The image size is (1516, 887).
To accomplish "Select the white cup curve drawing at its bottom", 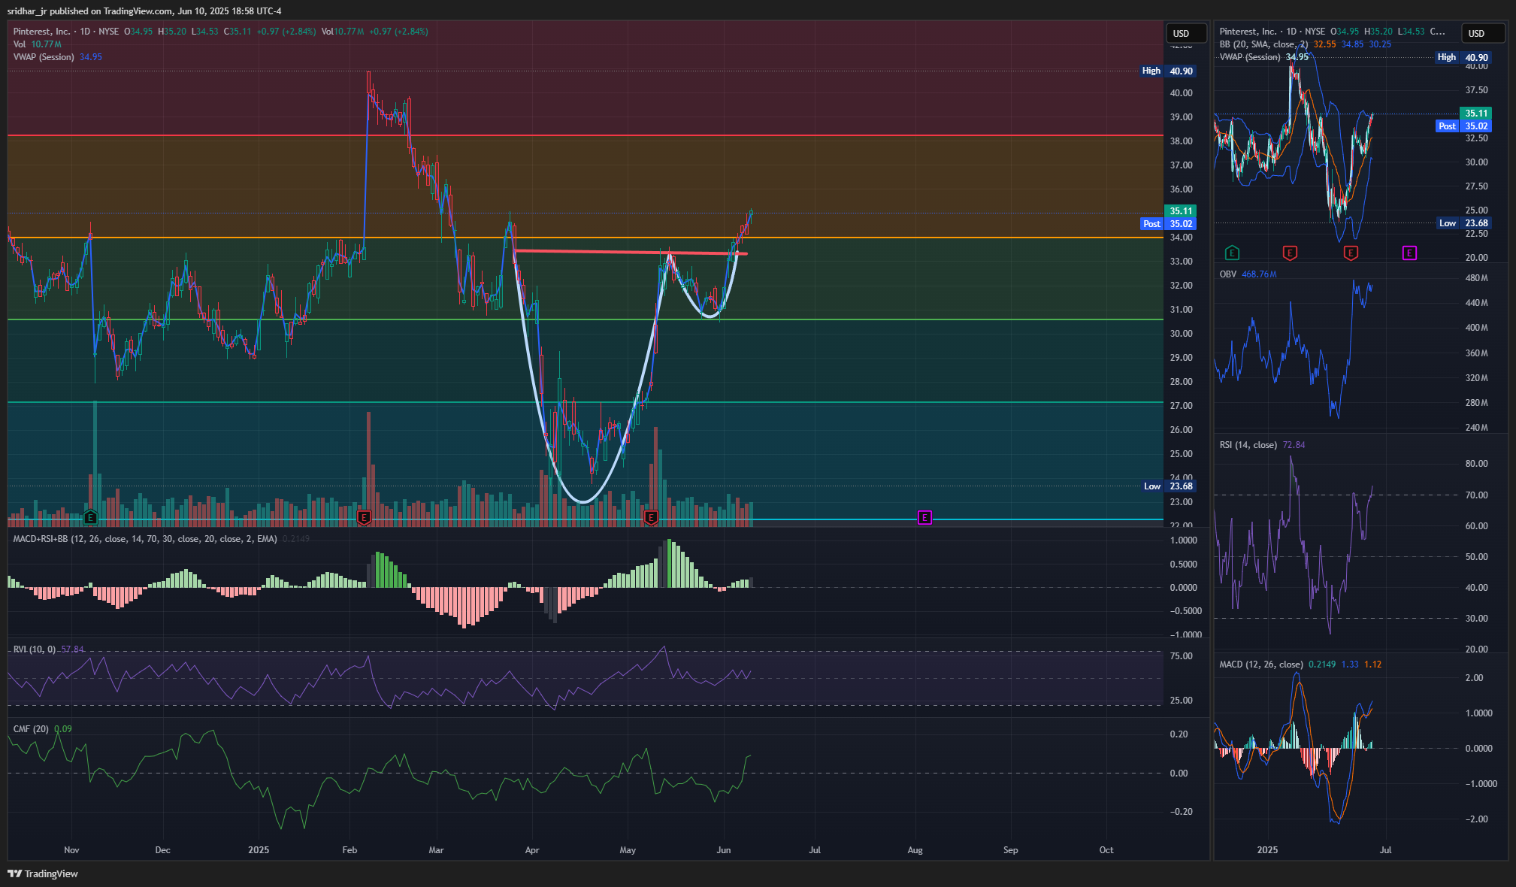I will pos(582,501).
